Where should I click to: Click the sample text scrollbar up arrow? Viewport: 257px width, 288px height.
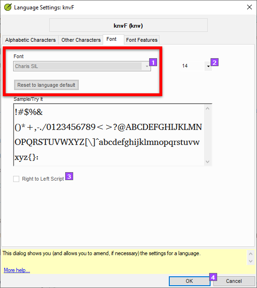click(208, 108)
